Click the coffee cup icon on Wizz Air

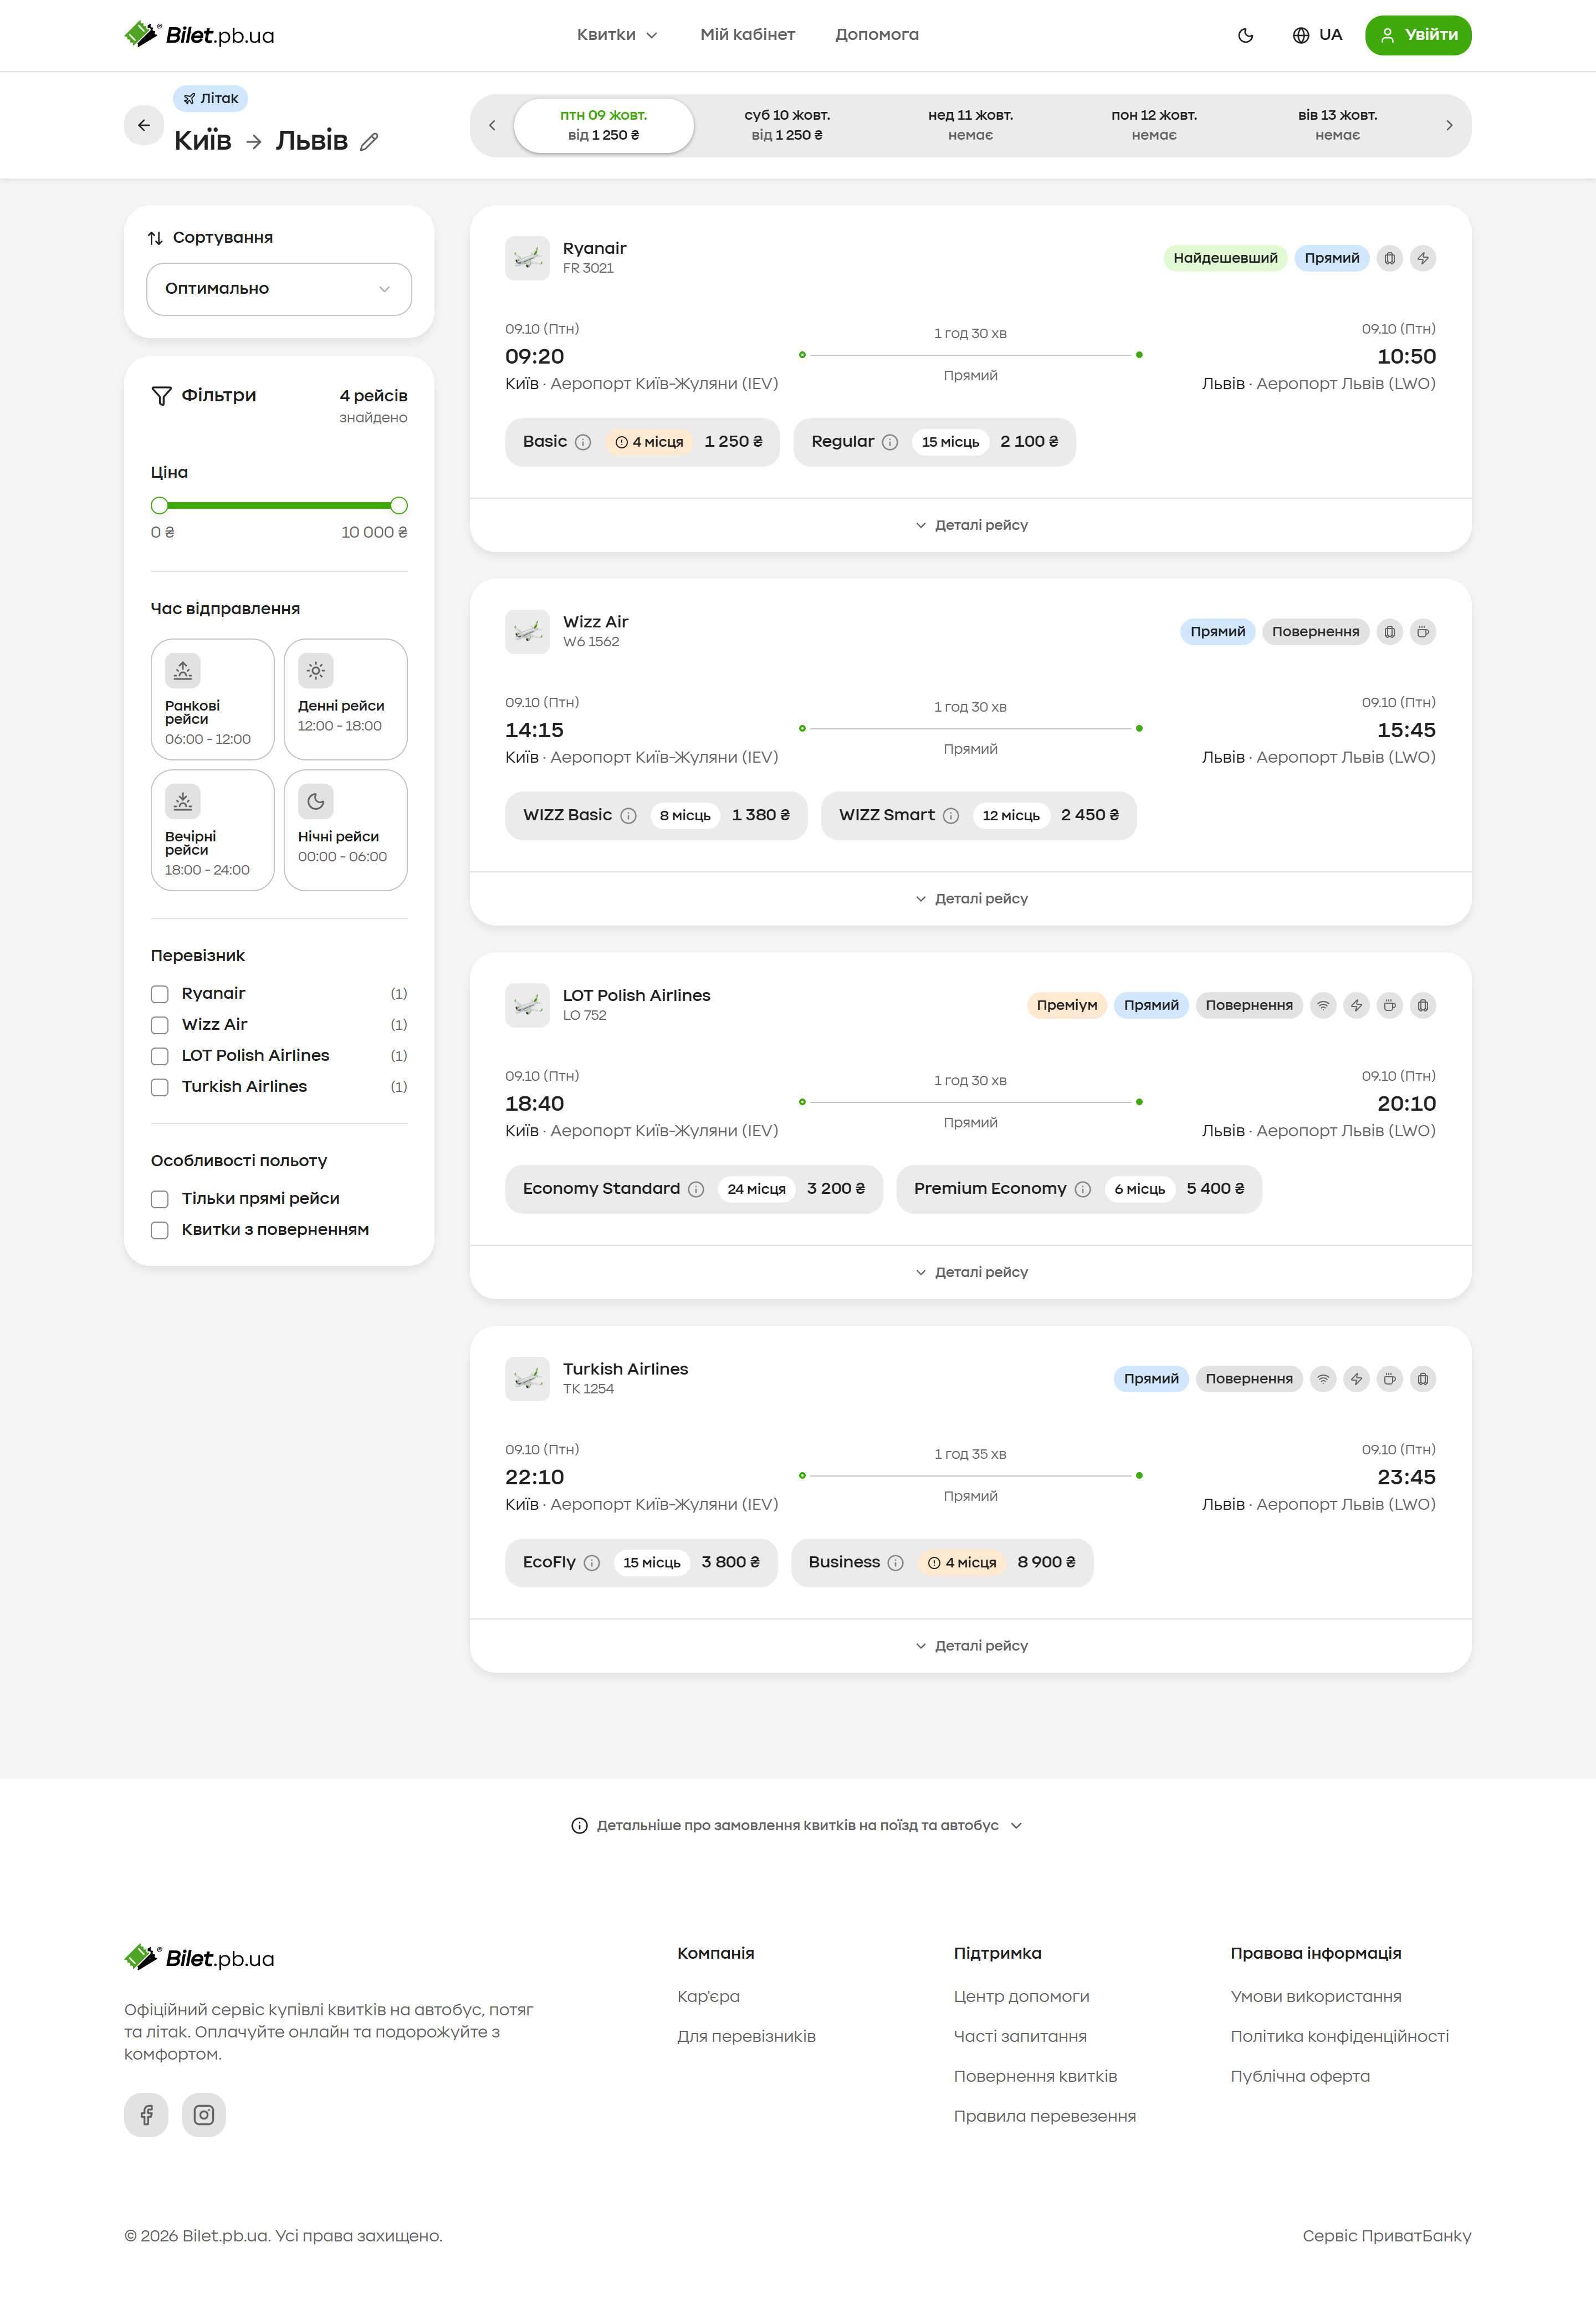point(1423,632)
